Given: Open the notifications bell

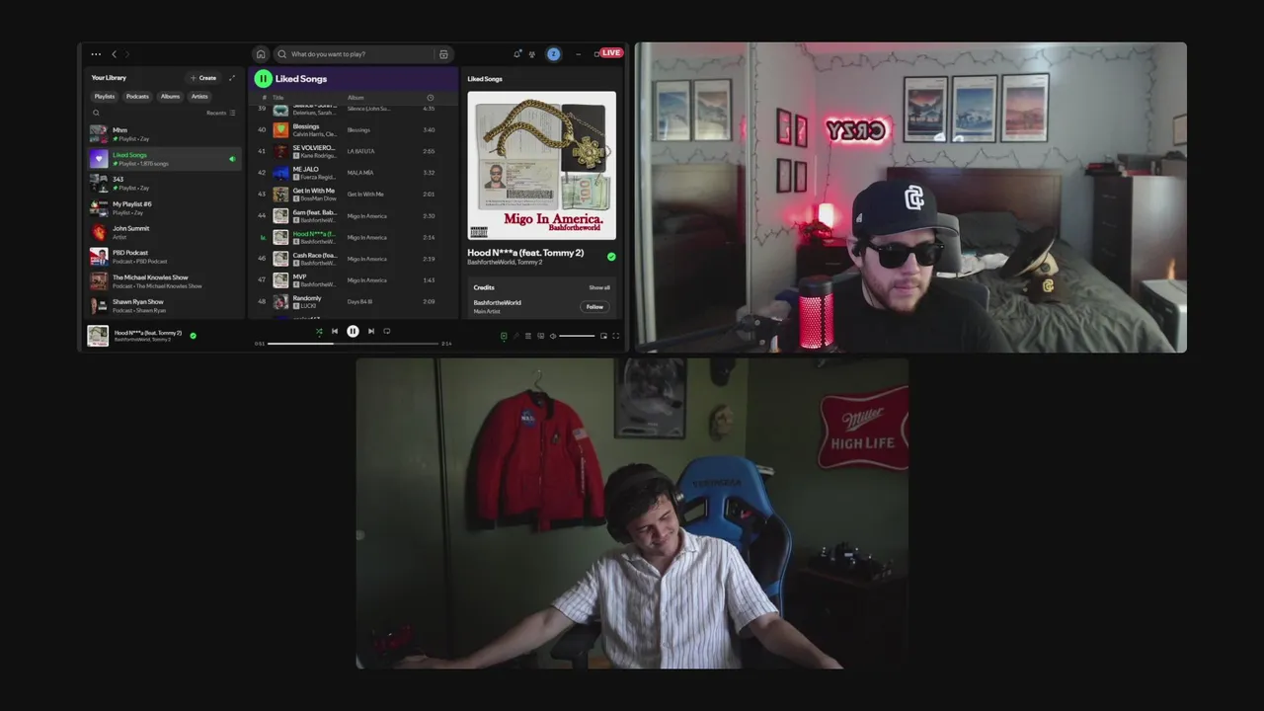Looking at the screenshot, I should pyautogui.click(x=516, y=54).
